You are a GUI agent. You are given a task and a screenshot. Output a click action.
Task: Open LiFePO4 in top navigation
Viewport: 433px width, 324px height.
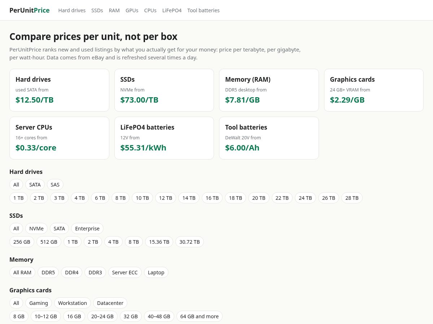click(172, 10)
